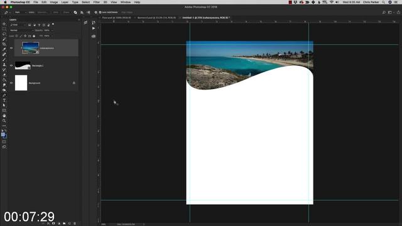Open the Opacity slider dropdown arrow

point(52,30)
